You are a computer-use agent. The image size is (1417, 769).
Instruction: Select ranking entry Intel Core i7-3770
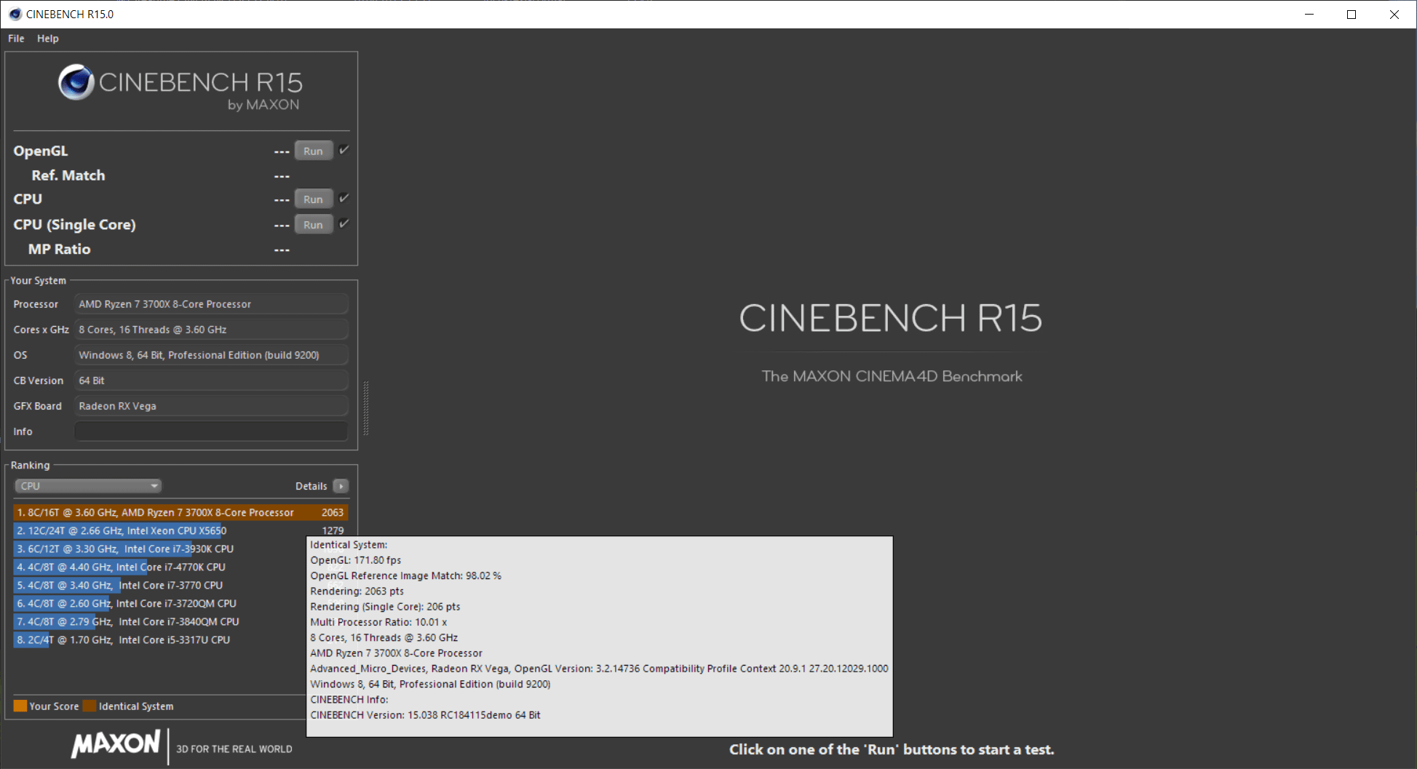160,586
